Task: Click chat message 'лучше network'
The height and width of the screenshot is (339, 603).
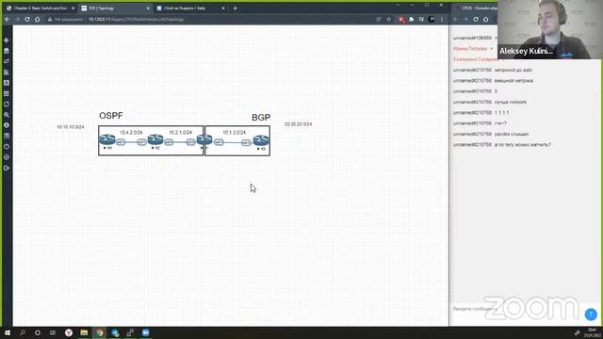Action: click(511, 102)
